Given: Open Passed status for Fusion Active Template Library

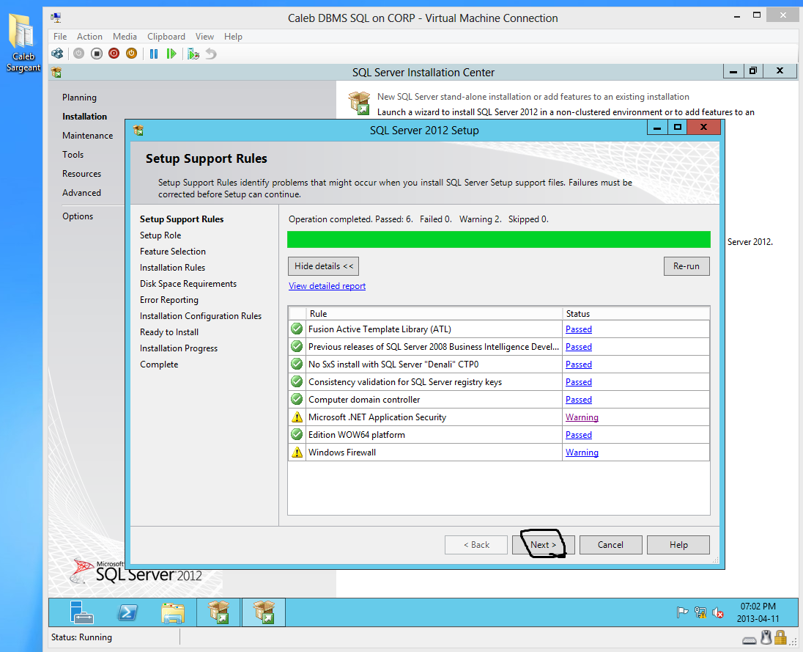Looking at the screenshot, I should coord(579,329).
